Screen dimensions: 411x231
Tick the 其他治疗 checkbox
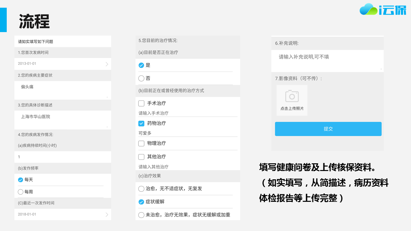[141, 157]
